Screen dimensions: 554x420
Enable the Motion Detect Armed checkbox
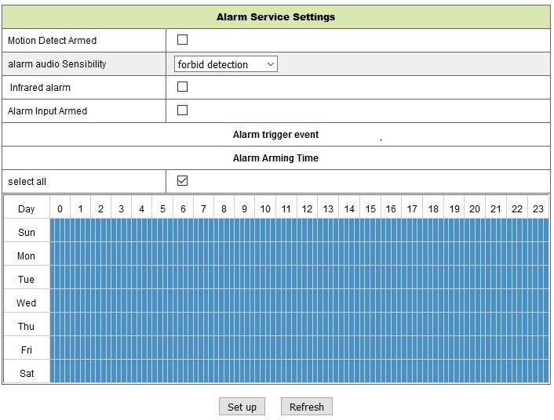click(182, 39)
